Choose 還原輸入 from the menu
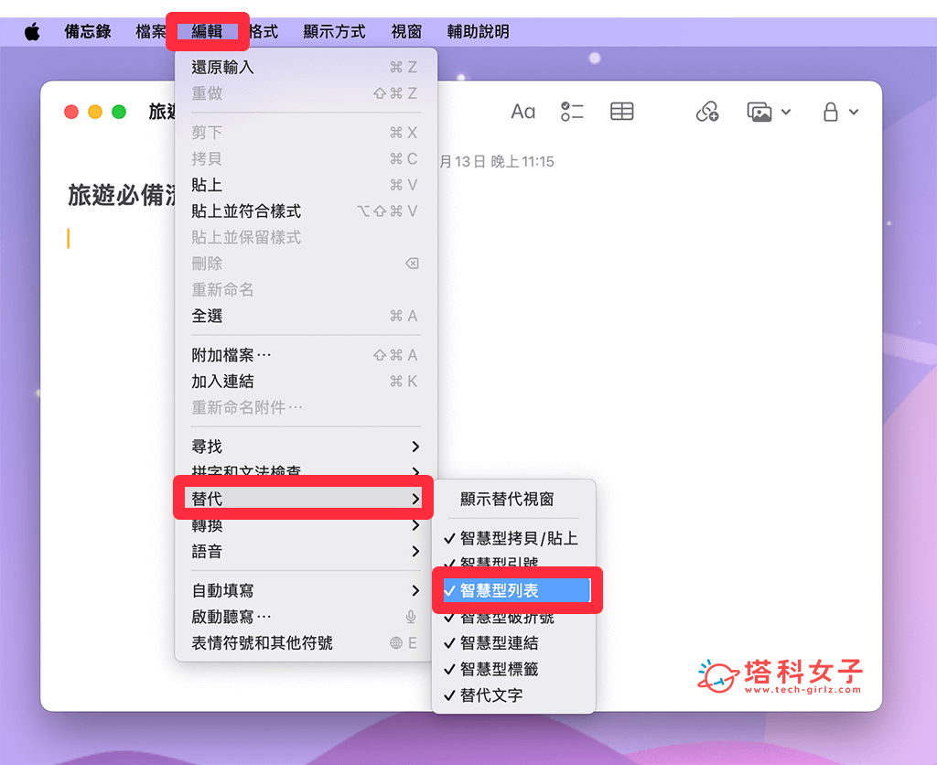The image size is (937, 765). click(306, 67)
